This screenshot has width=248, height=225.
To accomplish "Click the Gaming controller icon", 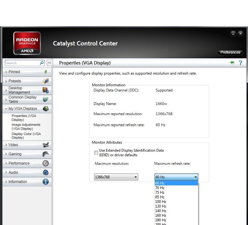I will click(x=46, y=154).
